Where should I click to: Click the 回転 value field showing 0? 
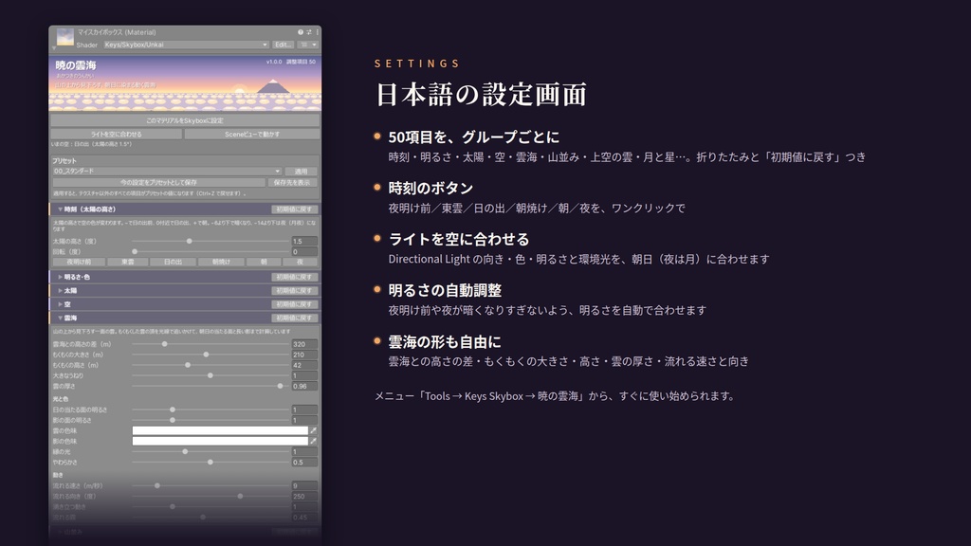click(304, 252)
